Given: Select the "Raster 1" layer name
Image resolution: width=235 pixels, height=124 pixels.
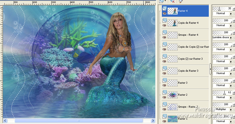Looking at the screenshot, I should 183,119.
